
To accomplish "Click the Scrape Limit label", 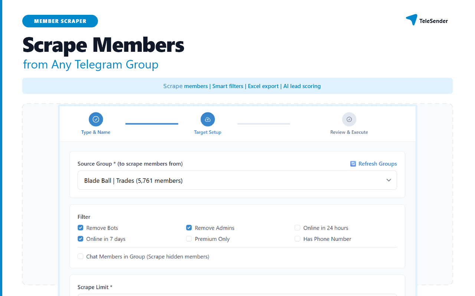I will pyautogui.click(x=95, y=287).
